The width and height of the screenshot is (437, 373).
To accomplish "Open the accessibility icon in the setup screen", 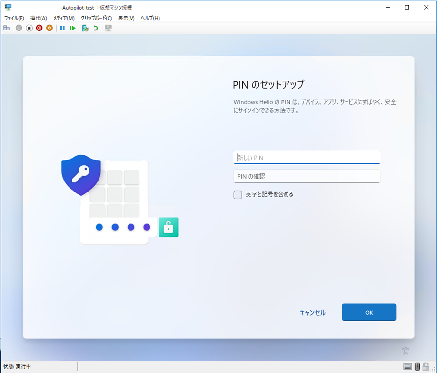I will coord(406,351).
